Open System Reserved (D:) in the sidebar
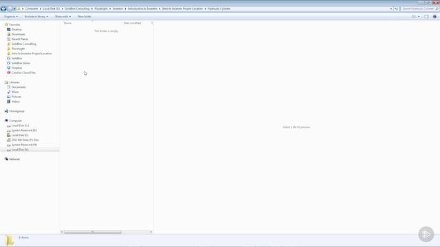This screenshot has height=247, width=440. (24, 130)
